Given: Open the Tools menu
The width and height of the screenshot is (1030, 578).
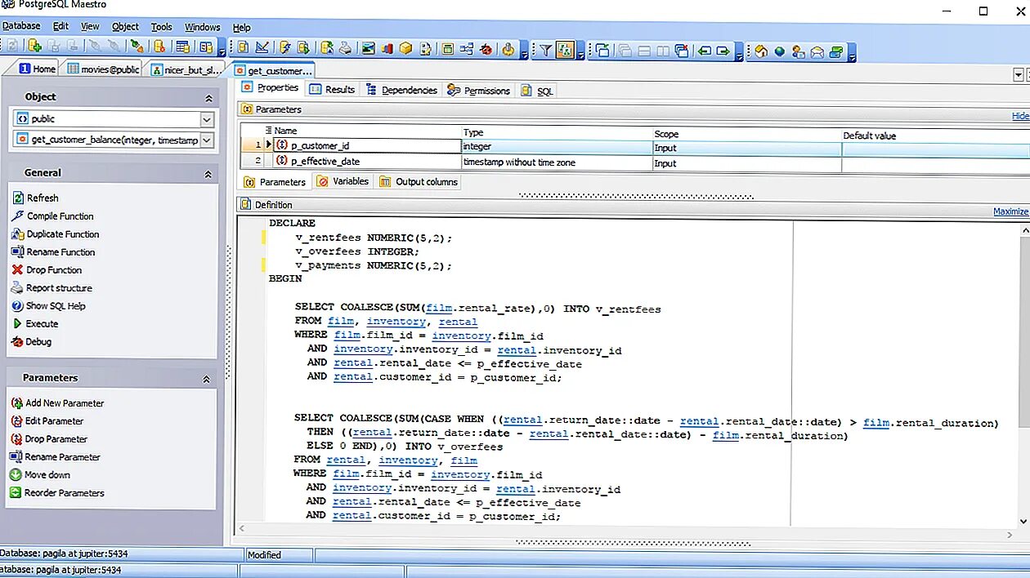Looking at the screenshot, I should point(162,27).
